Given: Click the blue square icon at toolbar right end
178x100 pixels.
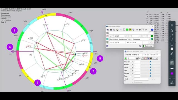Looking at the screenshot, I should (x=152, y=30).
